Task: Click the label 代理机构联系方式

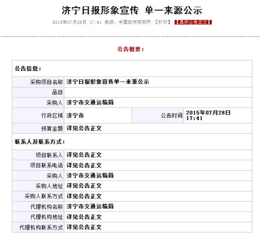Action: click(41, 227)
